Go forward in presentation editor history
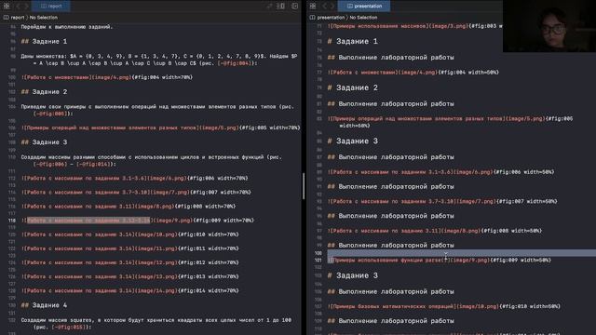Image resolution: width=596 pixels, height=335 pixels. 332,6
